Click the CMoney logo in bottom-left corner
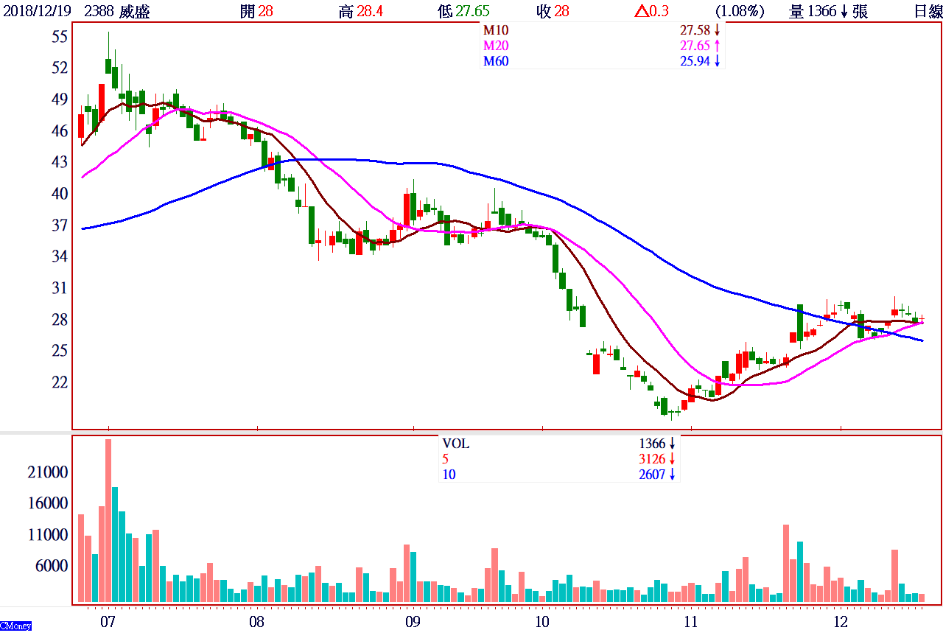 tap(15, 626)
